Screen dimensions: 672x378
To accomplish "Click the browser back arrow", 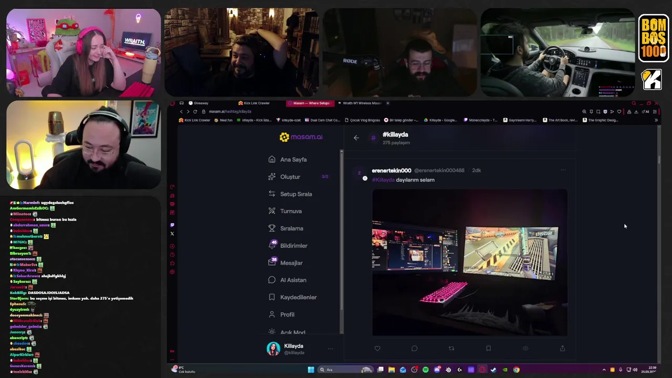I will pos(182,111).
